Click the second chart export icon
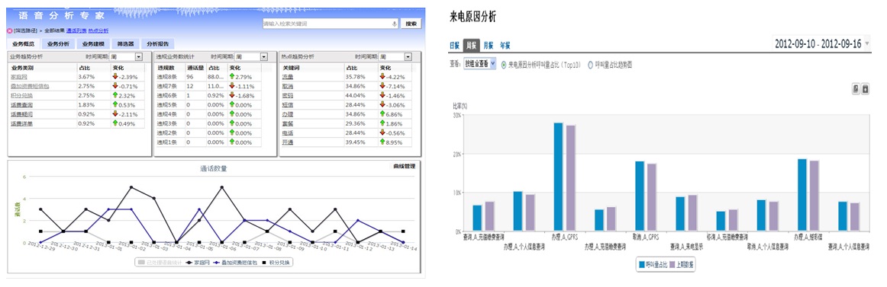The height and width of the screenshot is (287, 887). tap(865, 88)
